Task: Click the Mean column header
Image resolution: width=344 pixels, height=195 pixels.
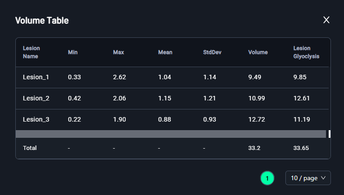Action: pos(165,52)
